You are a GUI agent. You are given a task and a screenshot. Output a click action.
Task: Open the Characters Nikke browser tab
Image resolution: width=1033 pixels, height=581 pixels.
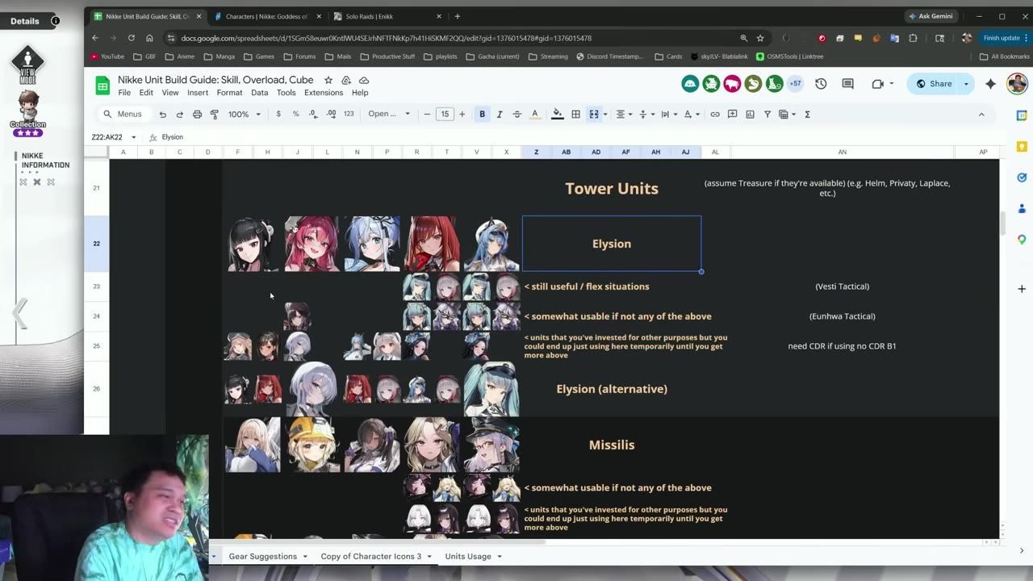click(266, 16)
